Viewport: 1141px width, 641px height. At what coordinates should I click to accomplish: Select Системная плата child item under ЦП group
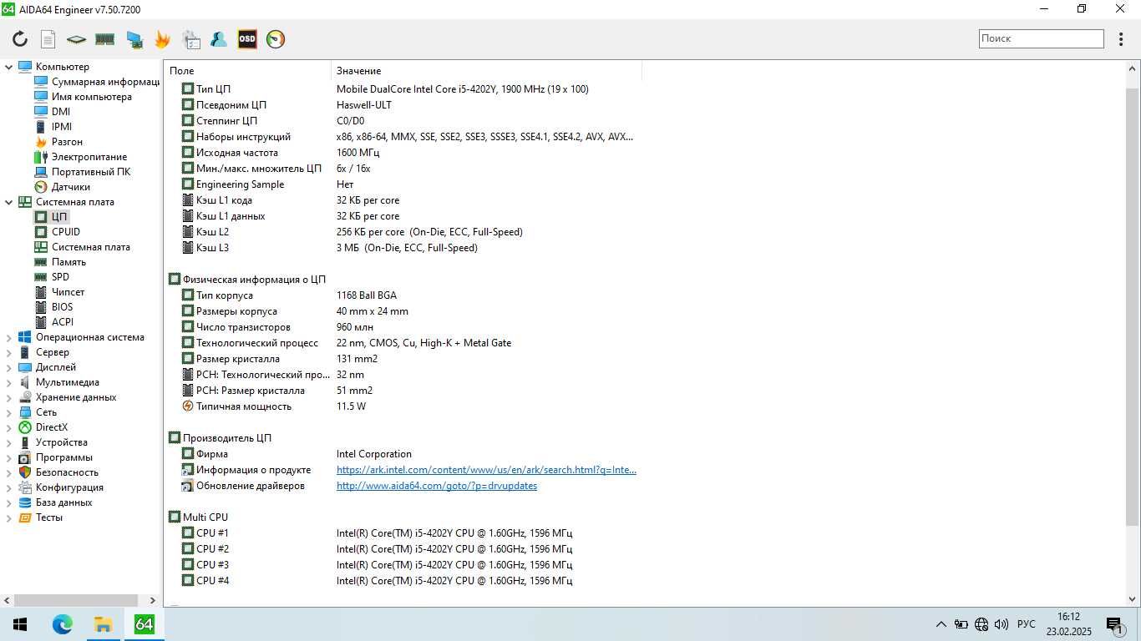[x=82, y=247]
